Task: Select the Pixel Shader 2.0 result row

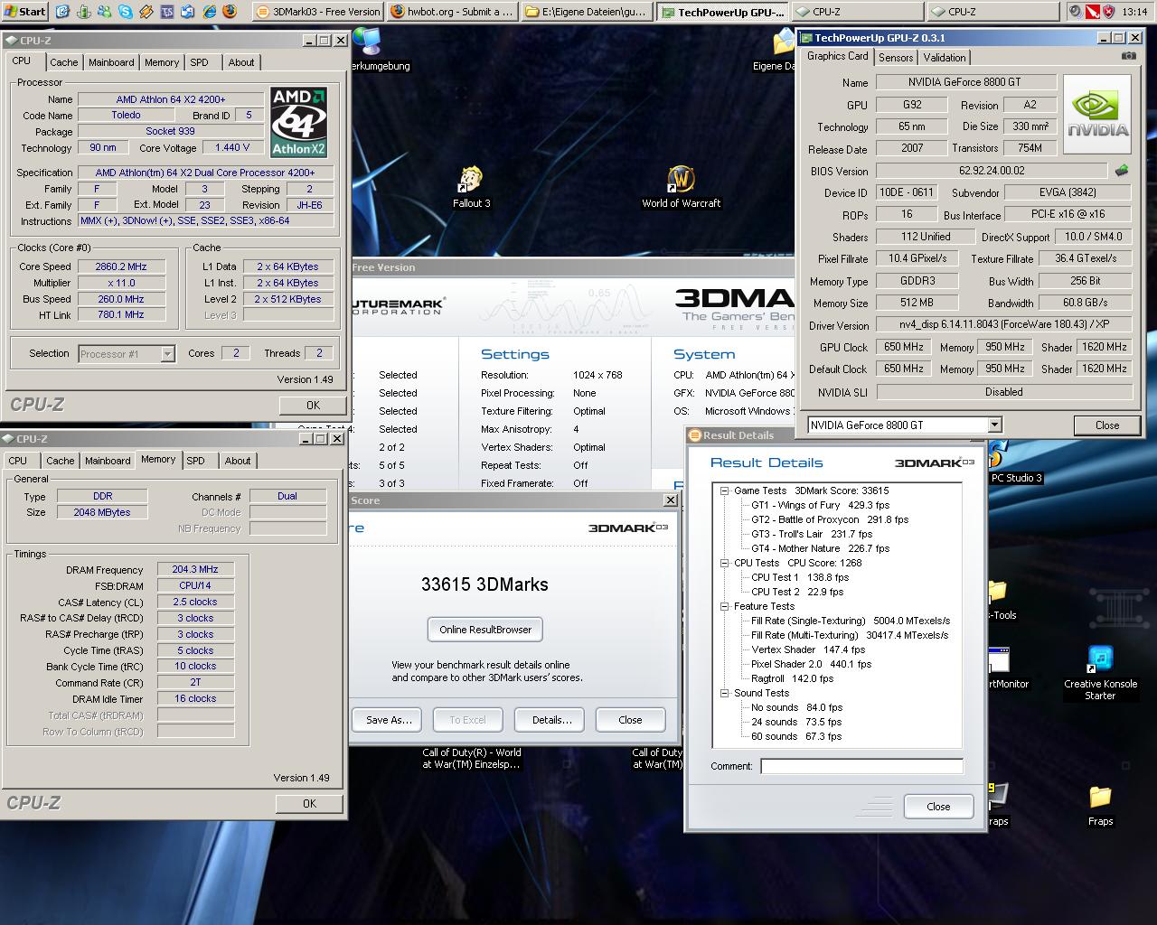Action: pyautogui.click(x=811, y=664)
